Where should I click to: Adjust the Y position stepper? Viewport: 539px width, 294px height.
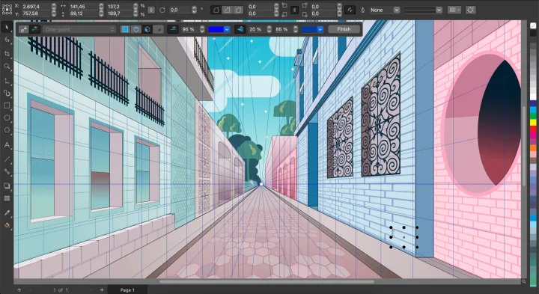pyautogui.click(x=54, y=13)
